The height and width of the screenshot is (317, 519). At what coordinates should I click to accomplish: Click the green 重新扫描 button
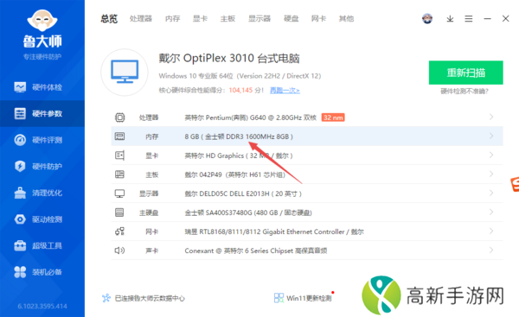465,73
